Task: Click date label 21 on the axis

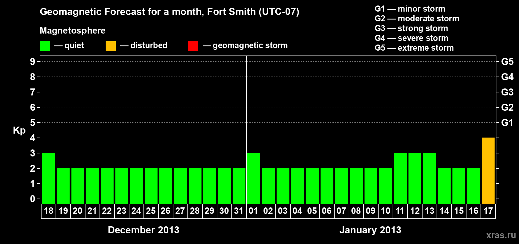Action: click(92, 211)
